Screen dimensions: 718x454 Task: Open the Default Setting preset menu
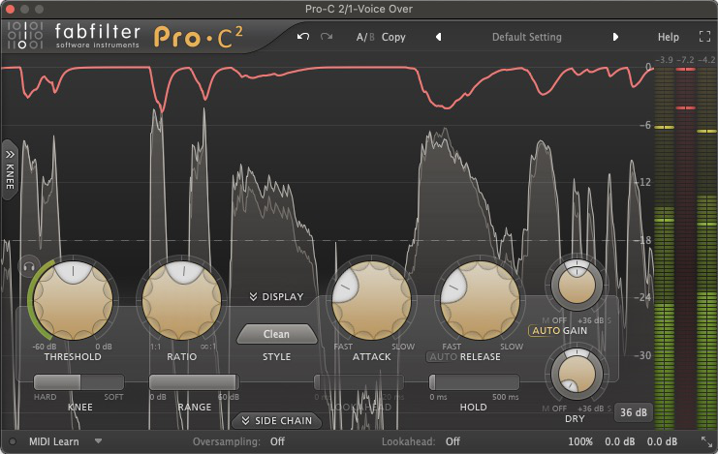[526, 37]
